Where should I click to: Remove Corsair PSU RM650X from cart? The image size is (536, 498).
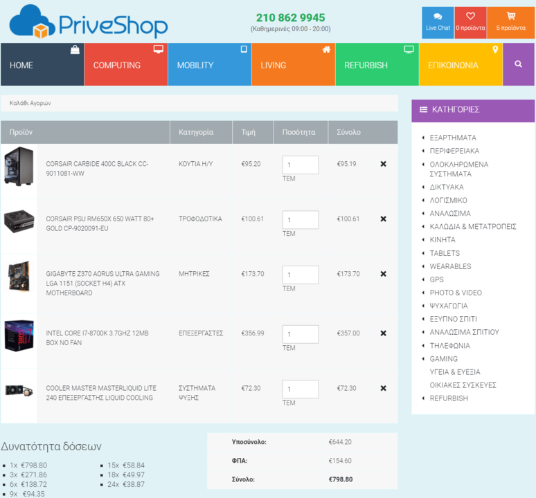click(383, 219)
